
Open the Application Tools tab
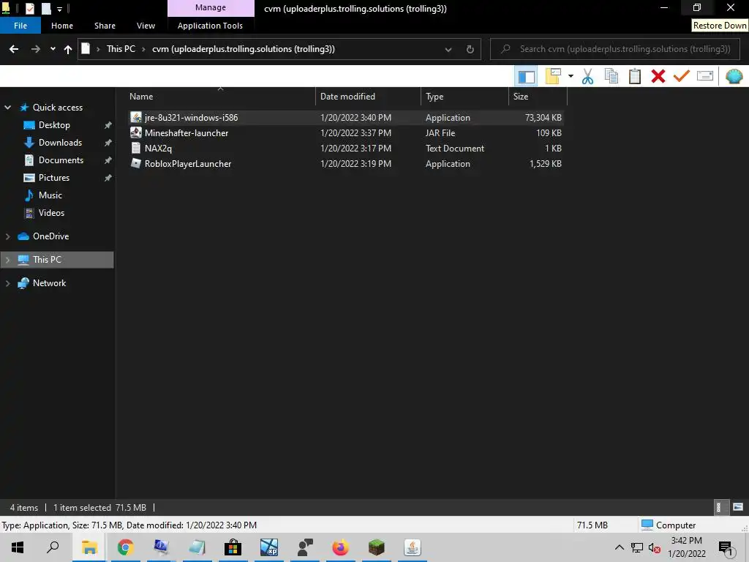coord(210,26)
